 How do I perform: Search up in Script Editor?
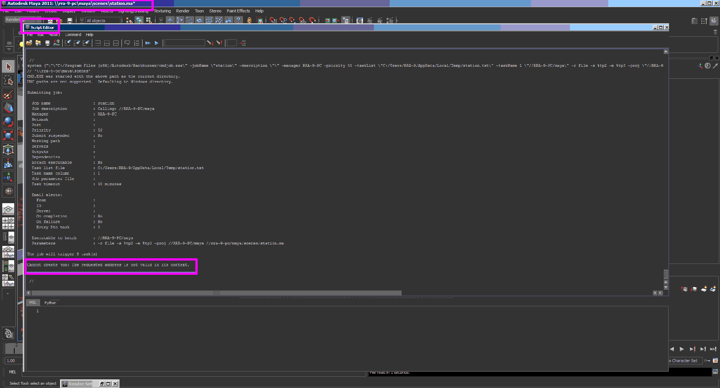point(219,43)
